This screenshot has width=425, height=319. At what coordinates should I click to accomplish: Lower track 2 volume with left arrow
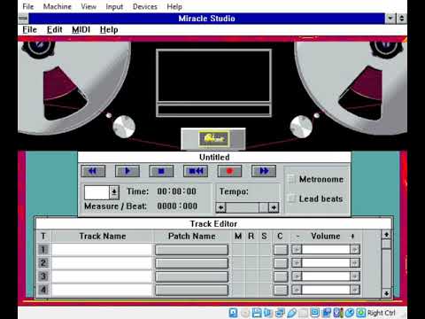[297, 263]
